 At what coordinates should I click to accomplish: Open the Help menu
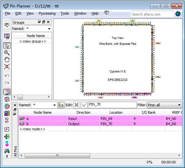click(95, 13)
